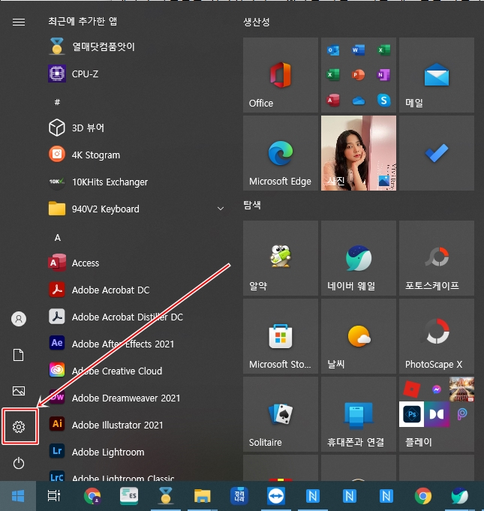Expand the Start menu hamburger icon

tap(19, 22)
